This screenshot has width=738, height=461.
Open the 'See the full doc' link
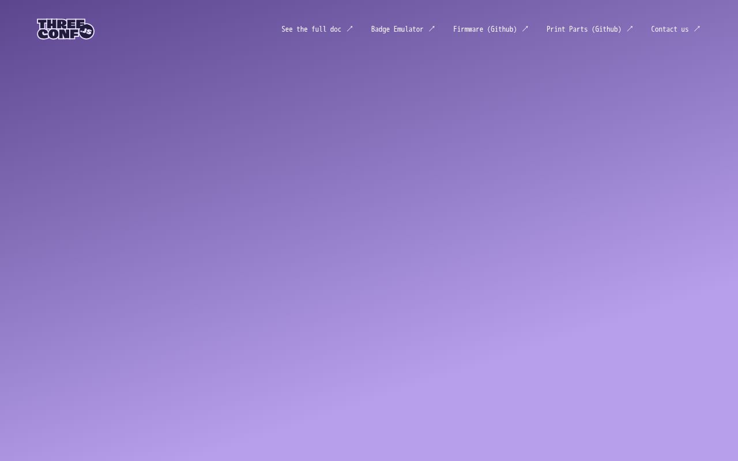(317, 29)
